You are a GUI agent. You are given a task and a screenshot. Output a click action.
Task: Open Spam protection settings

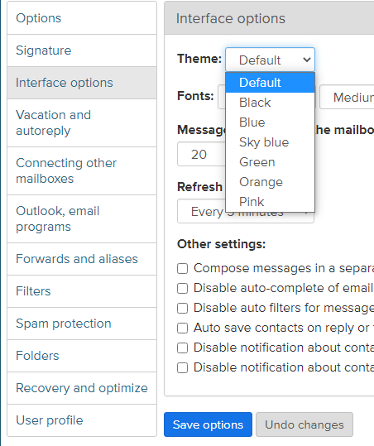click(82, 324)
